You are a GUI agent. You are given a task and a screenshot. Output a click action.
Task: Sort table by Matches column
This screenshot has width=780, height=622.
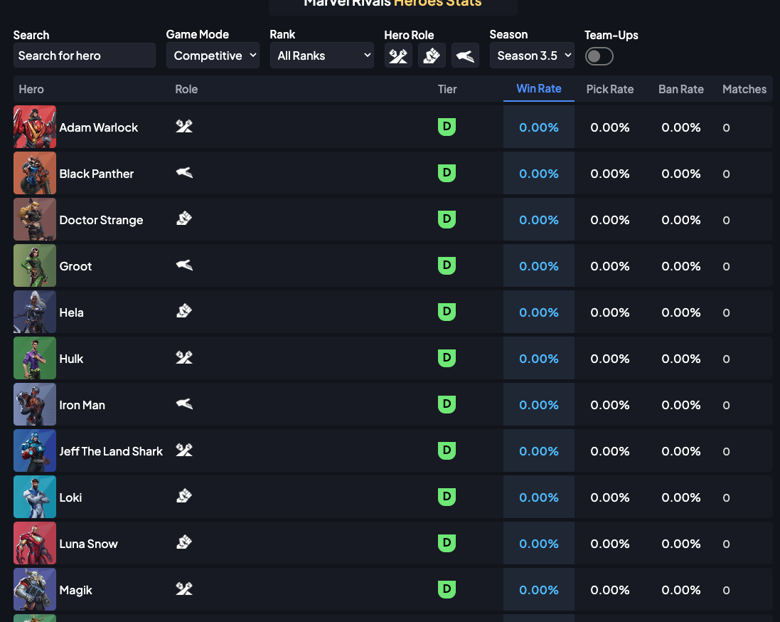click(744, 89)
